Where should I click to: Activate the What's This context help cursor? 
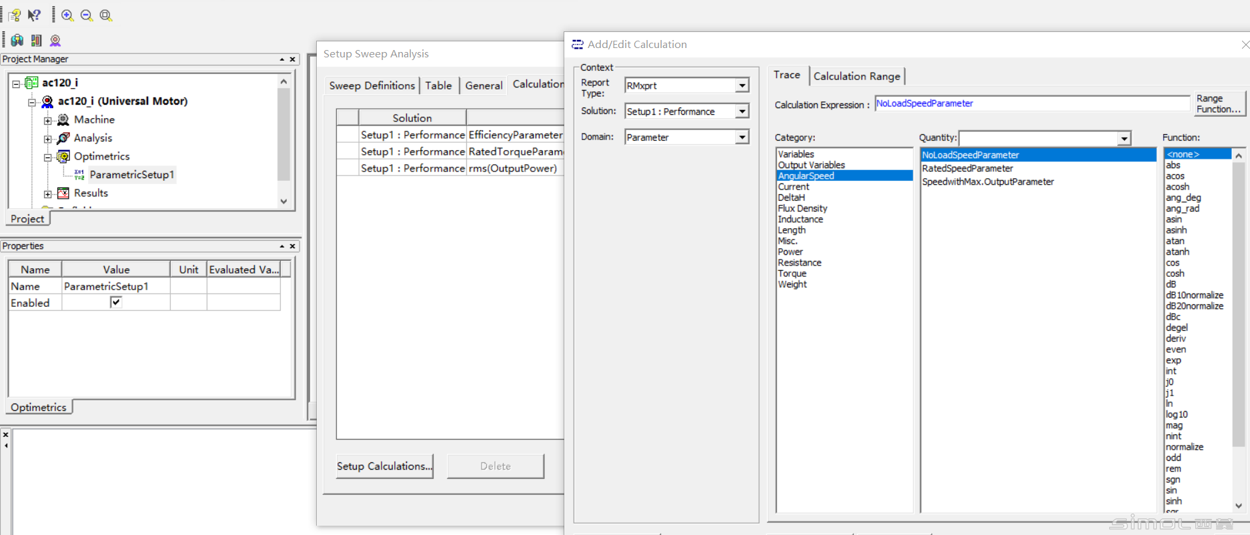pos(34,15)
